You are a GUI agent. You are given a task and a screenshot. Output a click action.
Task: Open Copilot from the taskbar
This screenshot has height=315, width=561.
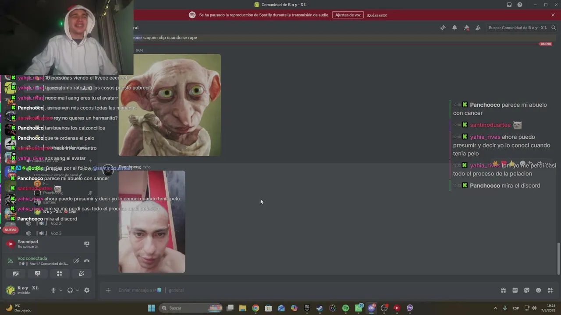tap(294, 308)
